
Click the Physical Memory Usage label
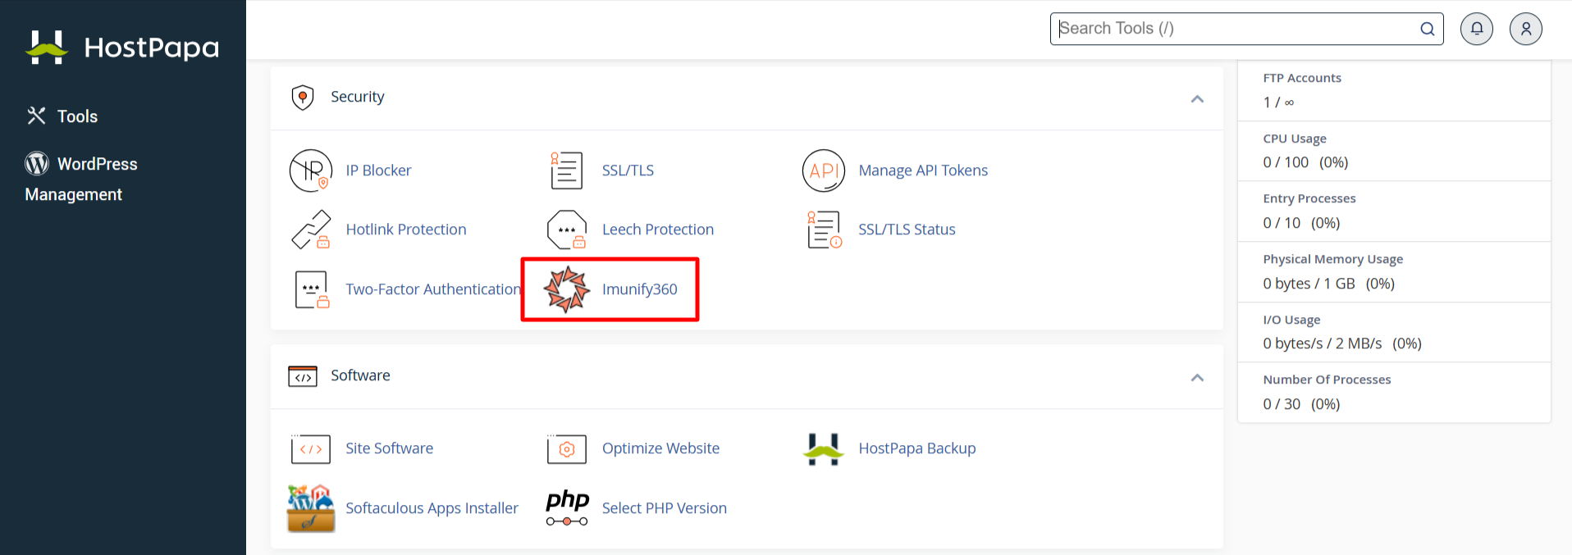pos(1333,259)
